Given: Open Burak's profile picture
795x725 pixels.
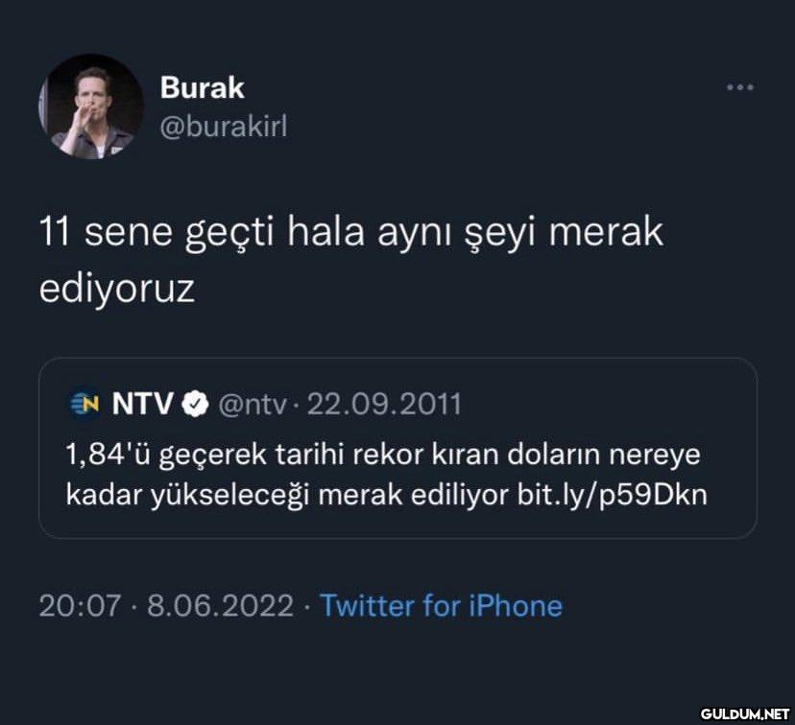Looking at the screenshot, I should pyautogui.click(x=91, y=106).
